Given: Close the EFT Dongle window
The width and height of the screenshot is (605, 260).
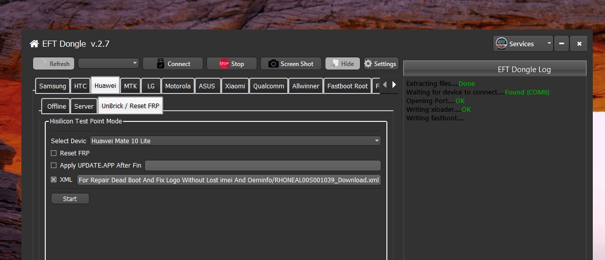Looking at the screenshot, I should [x=579, y=44].
